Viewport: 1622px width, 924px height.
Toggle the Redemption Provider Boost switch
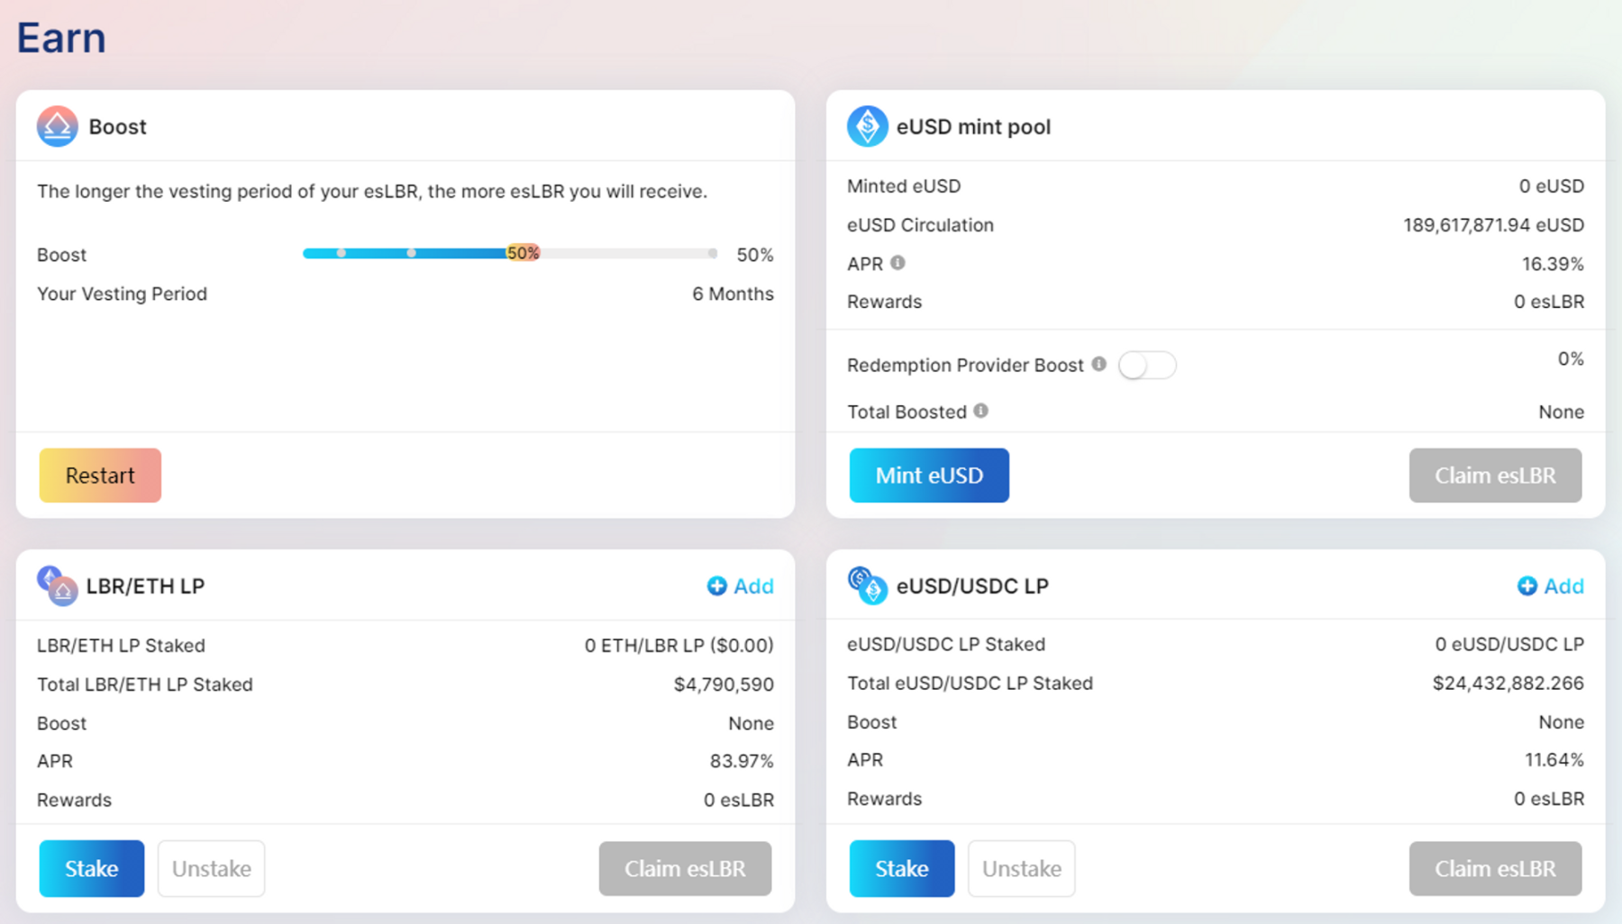[1147, 365]
